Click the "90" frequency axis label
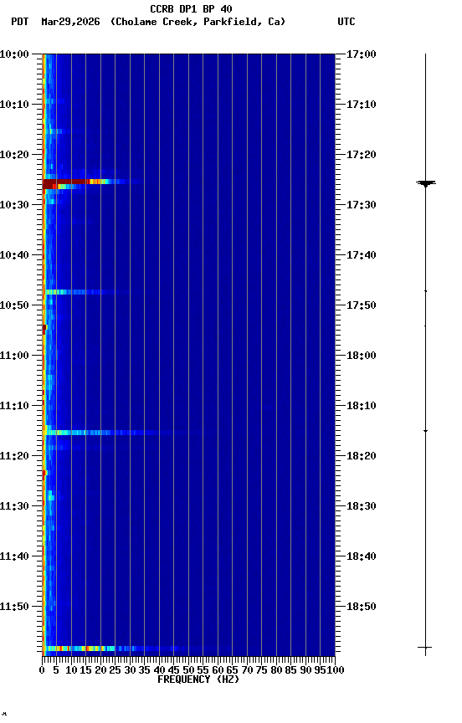Viewport: 462px width, 723px height. click(305, 671)
